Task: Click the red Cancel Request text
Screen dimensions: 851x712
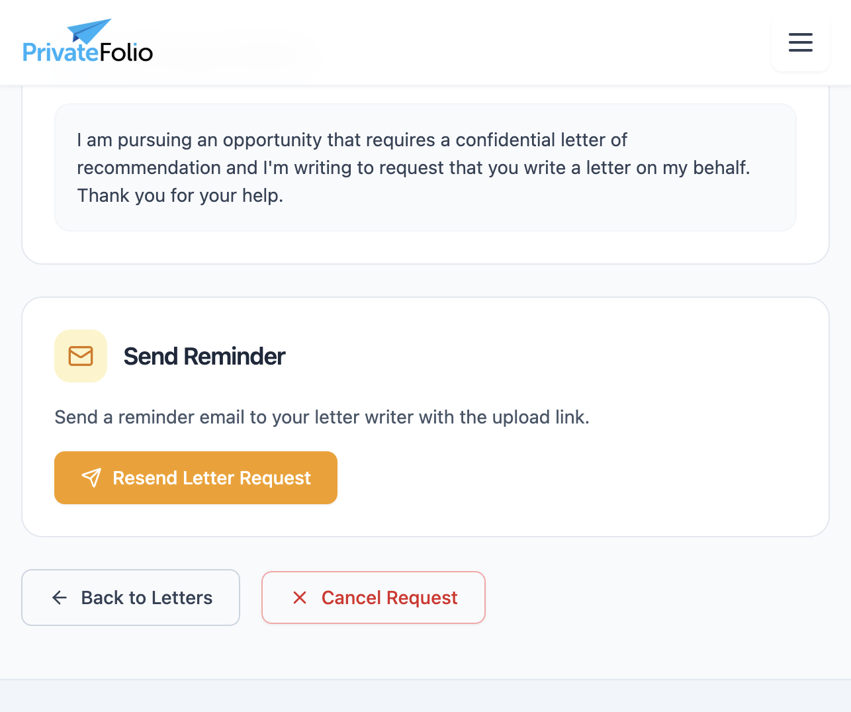Action: point(389,598)
